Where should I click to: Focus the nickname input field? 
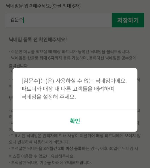59,20
